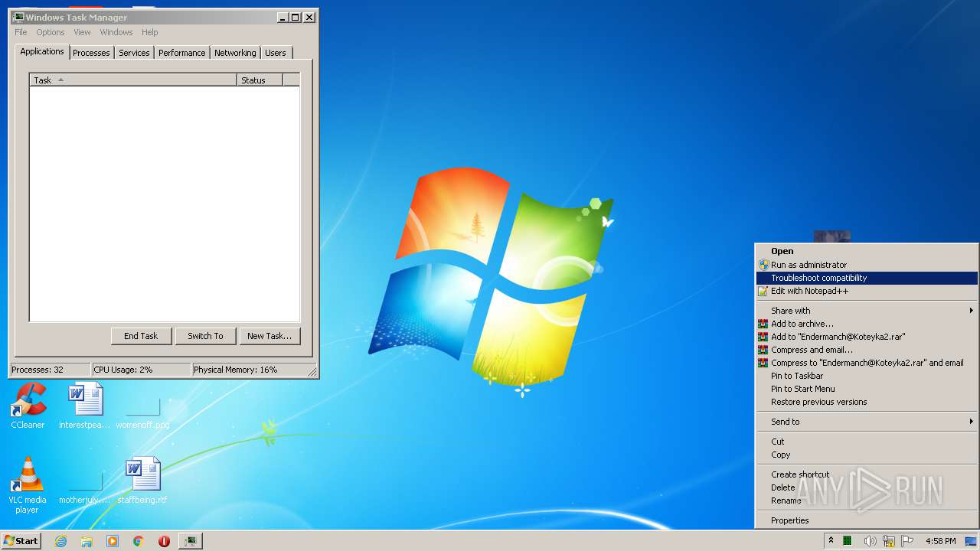The width and height of the screenshot is (980, 551).
Task: Switch to the Processes tab
Action: 91,53
